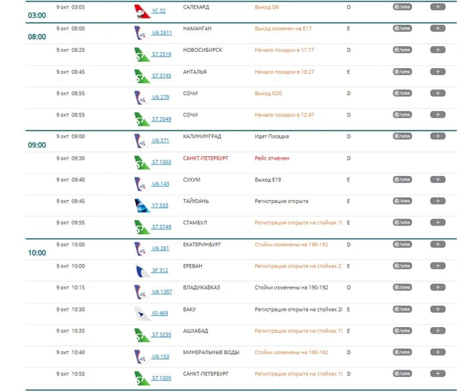The width and height of the screenshot is (465, 391).
Task: Click @/sms notification for Тайюань flight
Action: [x=403, y=201]
